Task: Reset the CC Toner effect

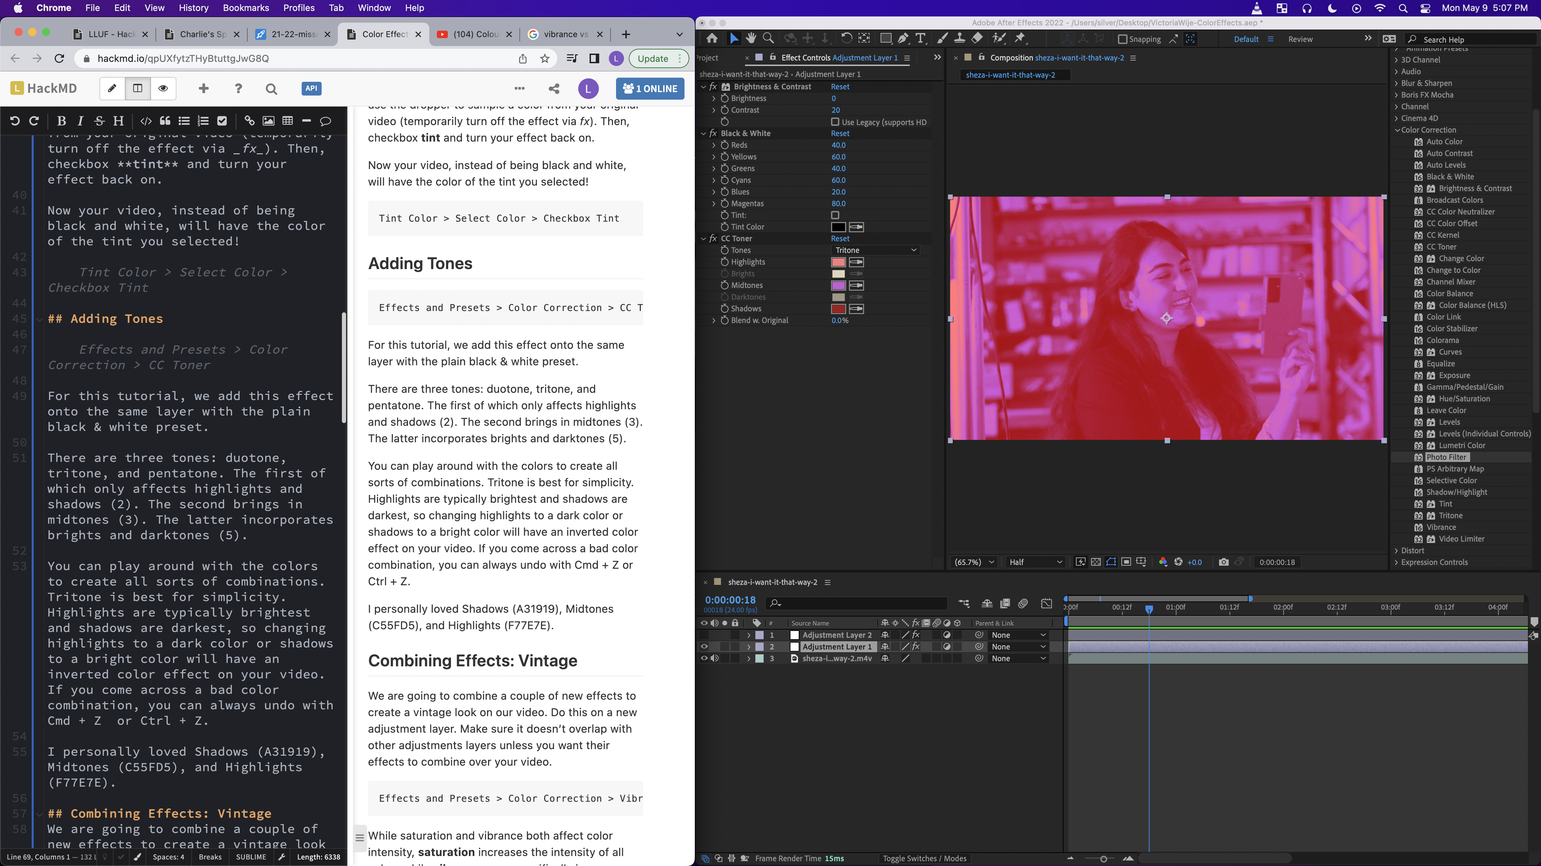Action: point(840,238)
